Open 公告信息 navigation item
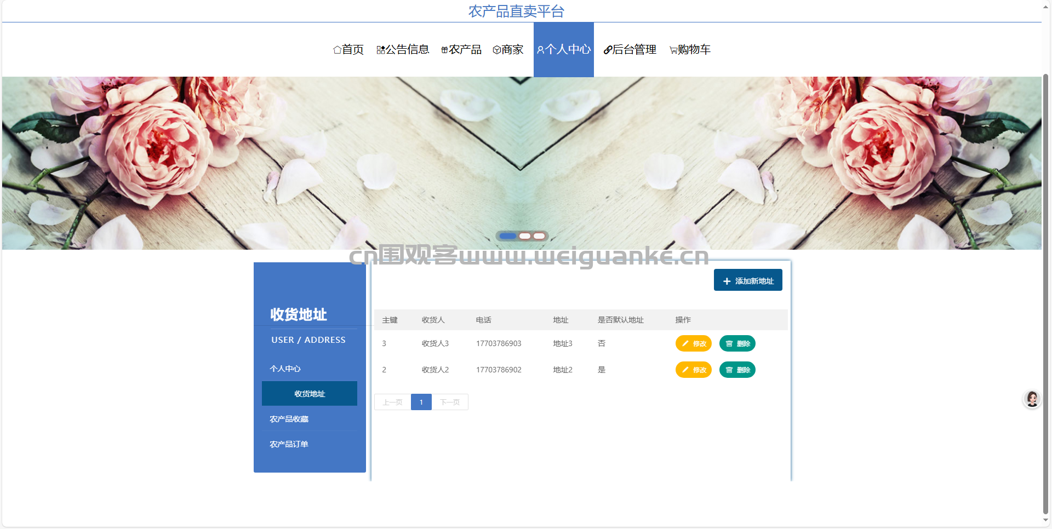 [403, 50]
